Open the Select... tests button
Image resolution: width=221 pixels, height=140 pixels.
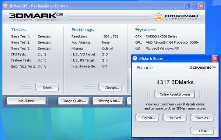[x=47, y=88]
